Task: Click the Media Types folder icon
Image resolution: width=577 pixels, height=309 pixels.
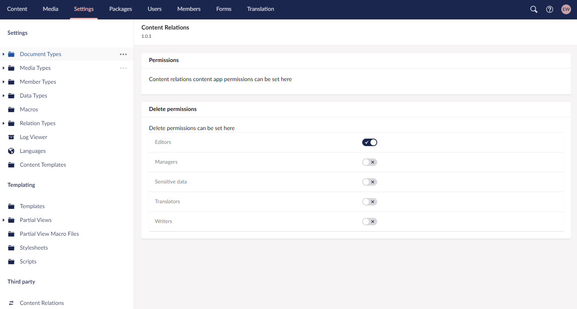Action: point(11,68)
